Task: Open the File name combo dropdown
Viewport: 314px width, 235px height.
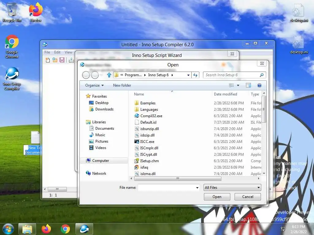Action: 197,188
